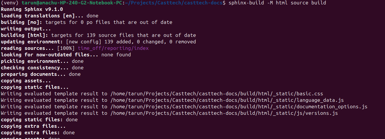385x139 pixels.
Task: Open the documentation_options.js file path
Action: (239, 107)
